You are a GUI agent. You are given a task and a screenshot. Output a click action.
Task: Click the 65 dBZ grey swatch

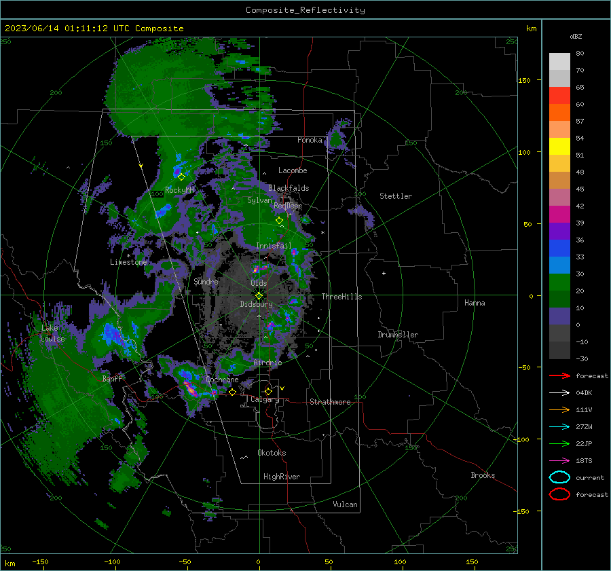tap(559, 78)
